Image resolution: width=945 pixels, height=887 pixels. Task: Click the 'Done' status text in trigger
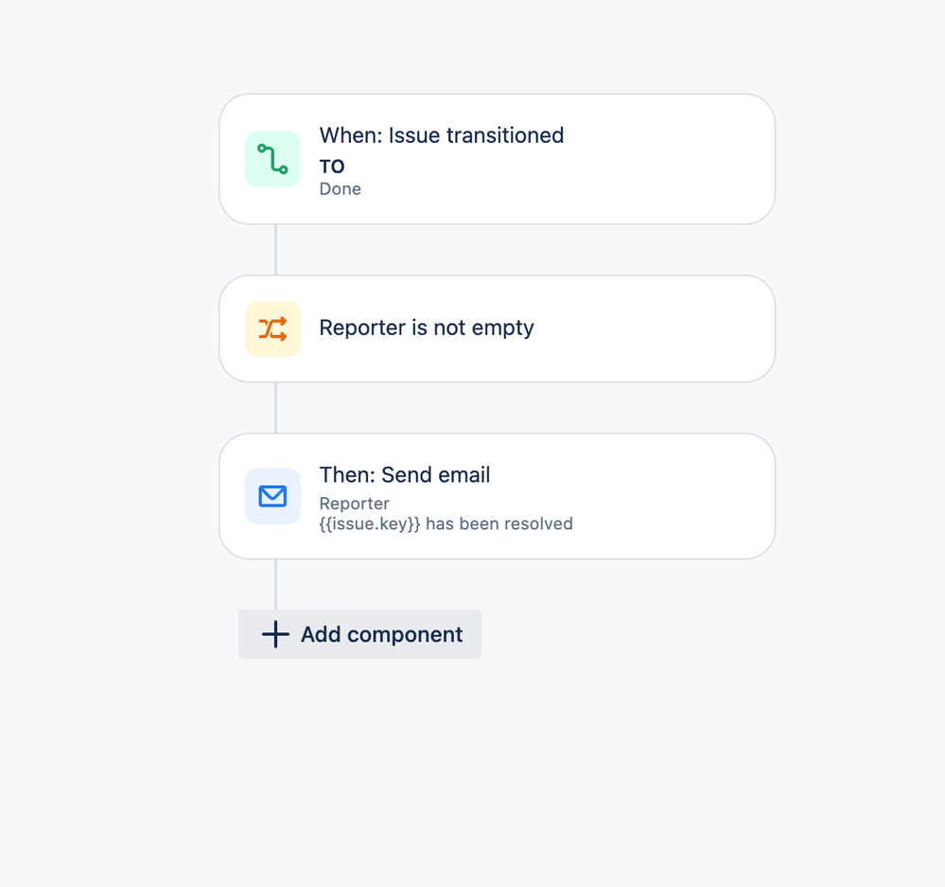click(x=340, y=188)
